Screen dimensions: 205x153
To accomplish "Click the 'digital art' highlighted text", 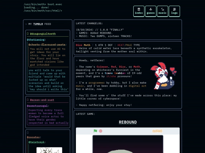I will [x=137, y=86].
